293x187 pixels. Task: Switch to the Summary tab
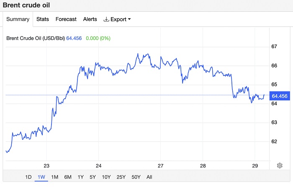tap(18, 19)
